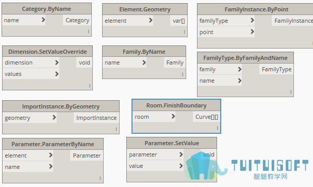This screenshot has height=187, width=313.
Task: Click the values input port
Action: tap(31, 74)
